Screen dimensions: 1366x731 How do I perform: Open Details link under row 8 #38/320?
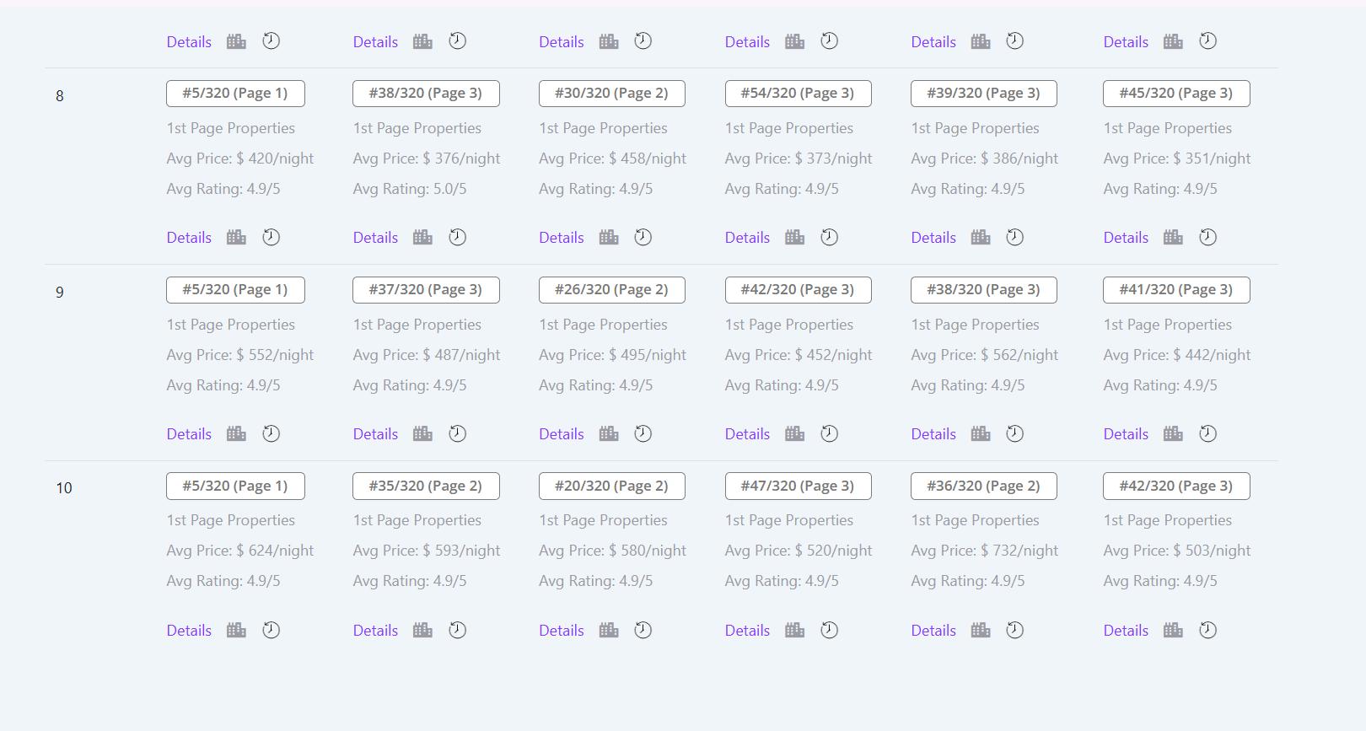click(375, 238)
